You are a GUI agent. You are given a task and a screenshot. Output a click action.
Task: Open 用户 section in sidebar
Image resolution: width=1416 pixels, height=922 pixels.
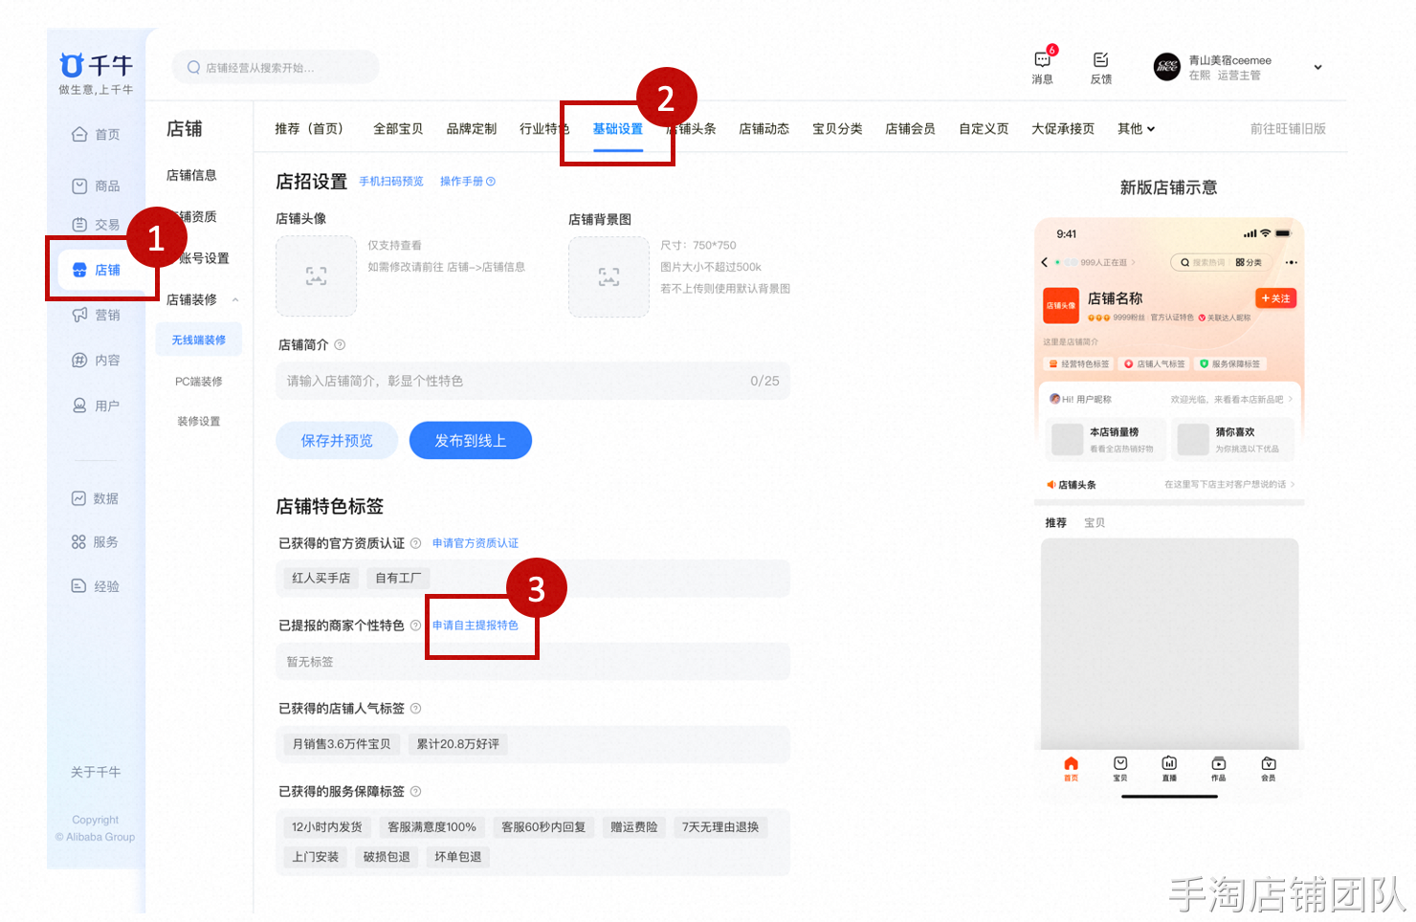click(x=96, y=406)
